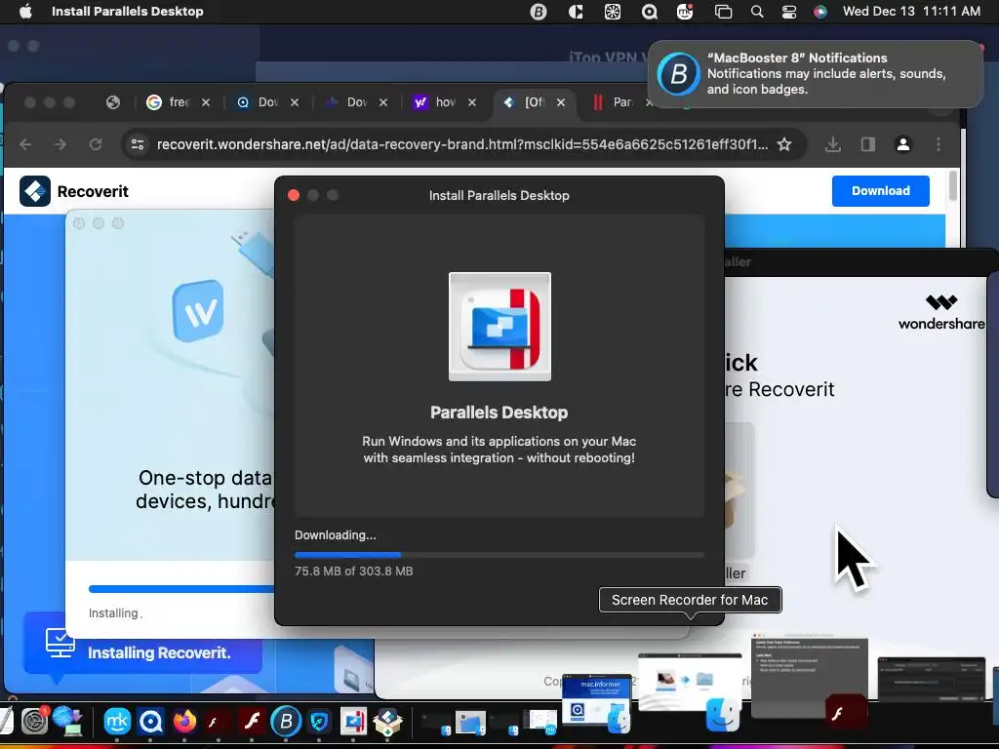Click the blue Download button on Recoverit page
The height and width of the screenshot is (749, 999).
click(881, 190)
